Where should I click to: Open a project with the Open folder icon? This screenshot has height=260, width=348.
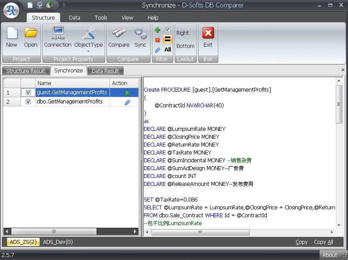31,38
